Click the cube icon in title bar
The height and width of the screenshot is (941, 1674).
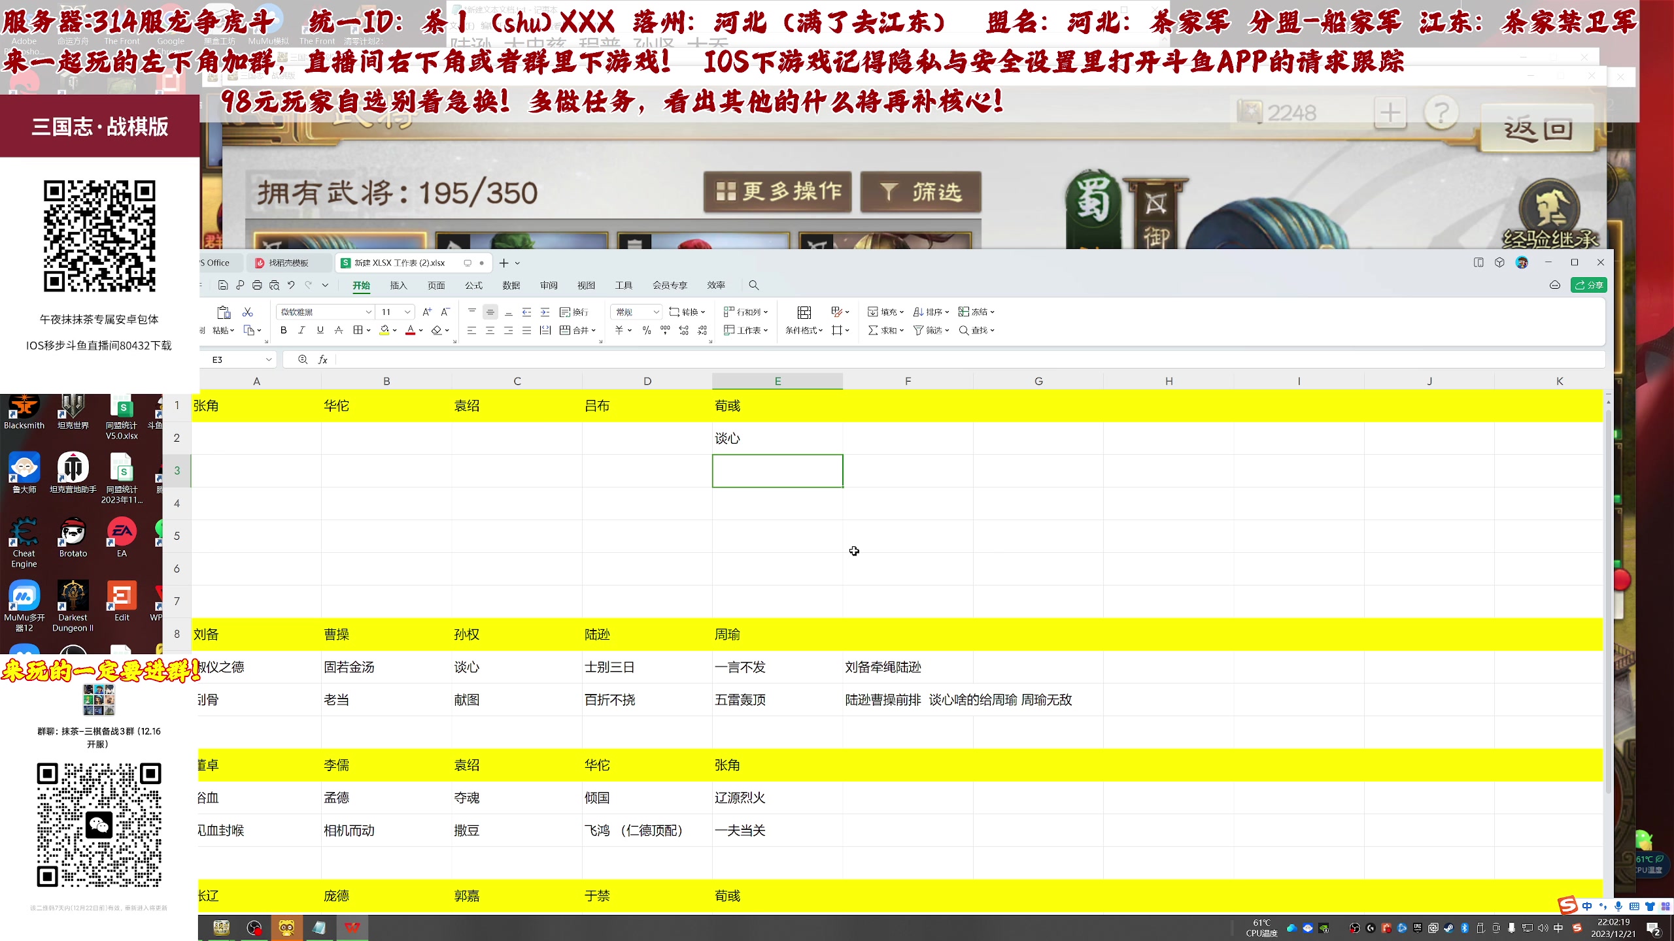coord(1499,262)
